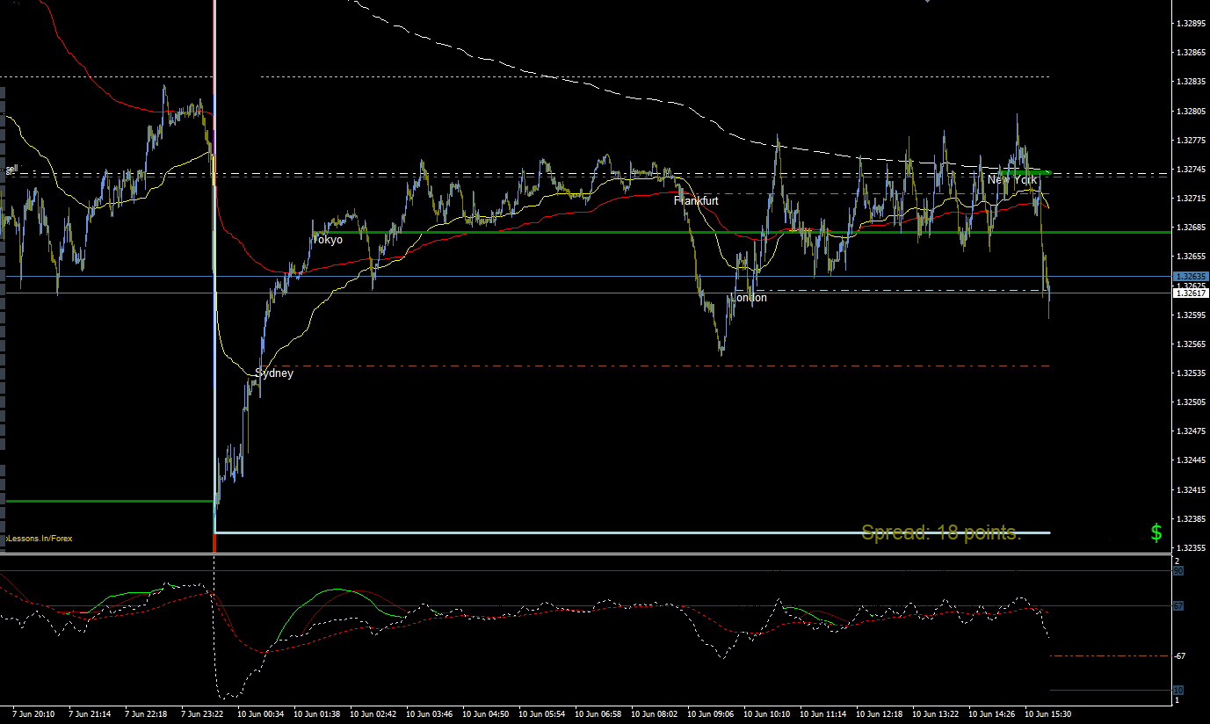Screen dimensions: 1210x724
Task: Click the '7 Jun 22:18' time label
Action: 147,714
